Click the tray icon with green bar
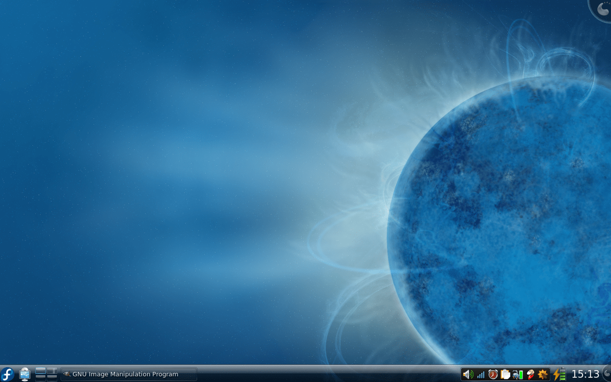The width and height of the screenshot is (611, 382). [518, 375]
